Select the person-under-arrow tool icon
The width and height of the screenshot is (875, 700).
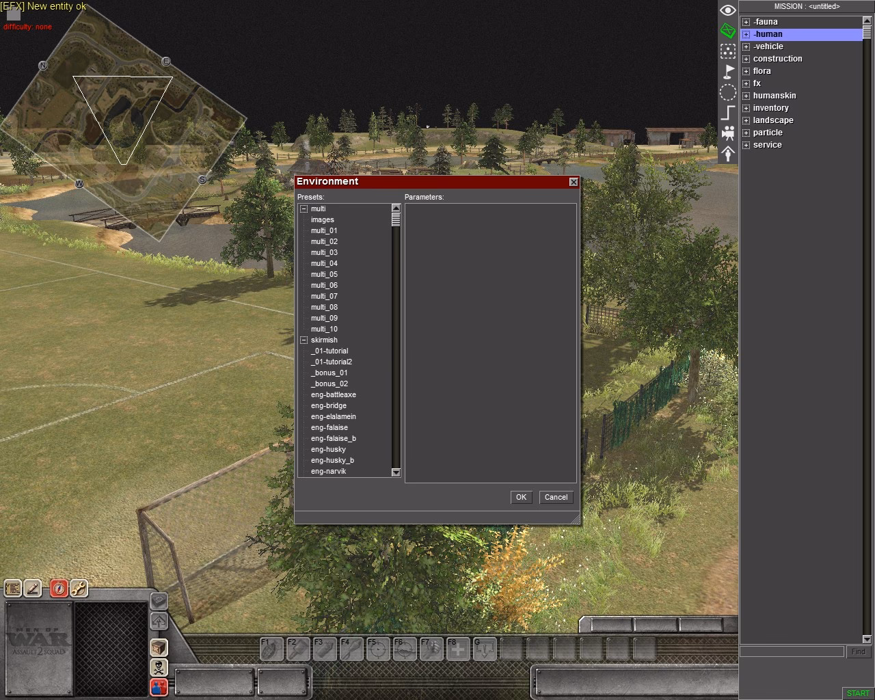tap(728, 153)
